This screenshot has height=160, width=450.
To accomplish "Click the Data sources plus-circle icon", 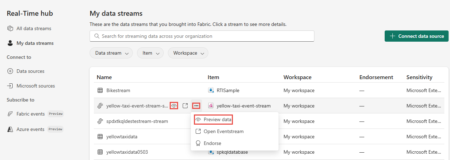I will tap(10, 71).
